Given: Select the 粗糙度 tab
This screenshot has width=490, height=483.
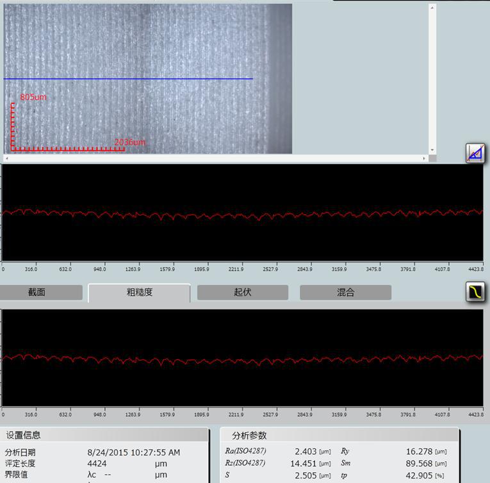Looking at the screenshot, I should click(139, 292).
